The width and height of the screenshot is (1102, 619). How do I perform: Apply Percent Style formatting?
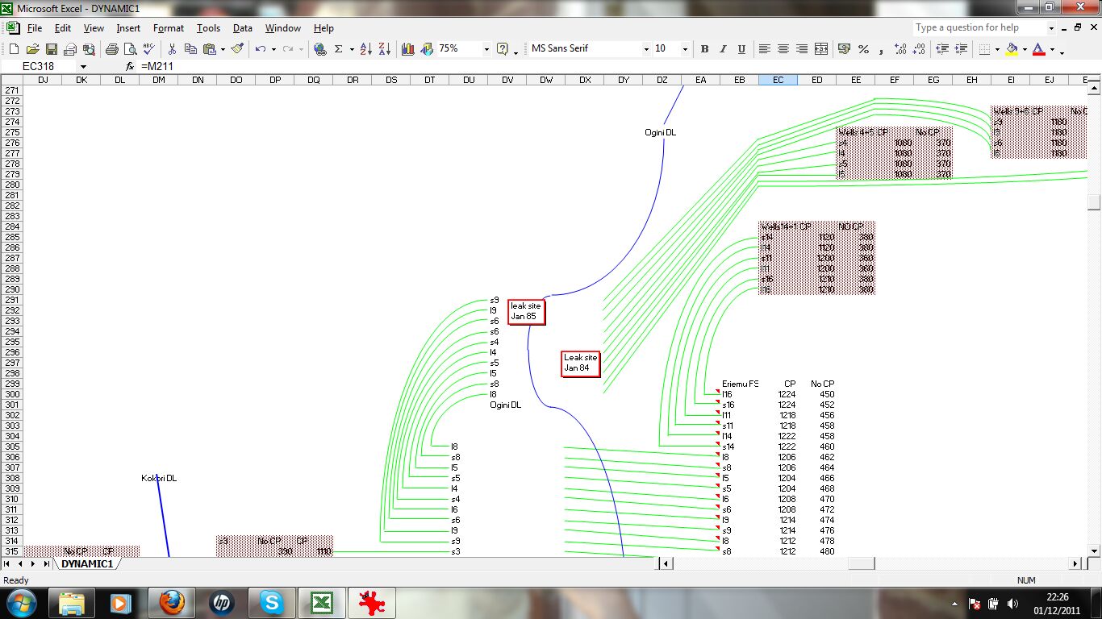coord(863,49)
